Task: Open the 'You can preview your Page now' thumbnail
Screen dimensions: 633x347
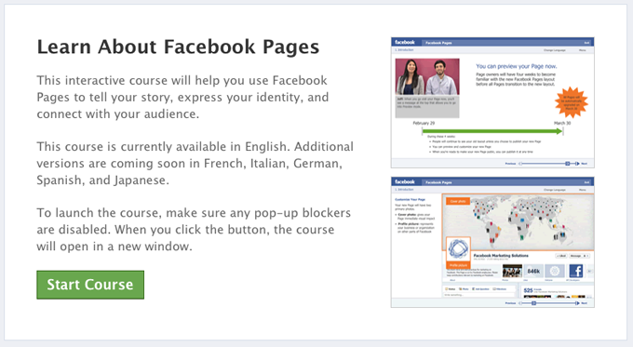Action: pos(492,103)
